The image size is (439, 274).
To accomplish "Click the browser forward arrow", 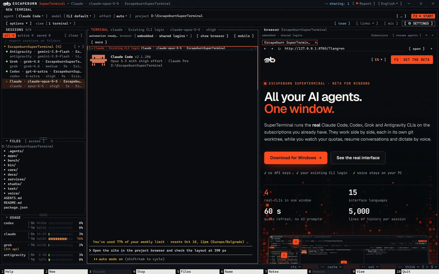I will 272,49.
